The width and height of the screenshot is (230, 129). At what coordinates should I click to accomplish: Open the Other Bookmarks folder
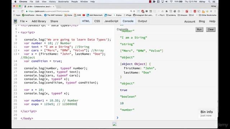pos(208,15)
